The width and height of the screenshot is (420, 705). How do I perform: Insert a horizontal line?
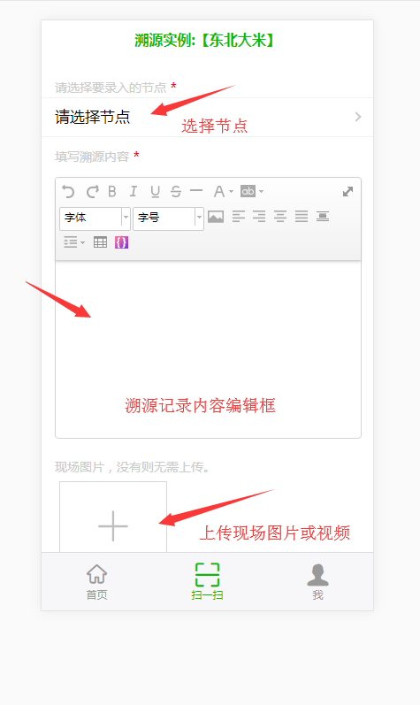196,191
